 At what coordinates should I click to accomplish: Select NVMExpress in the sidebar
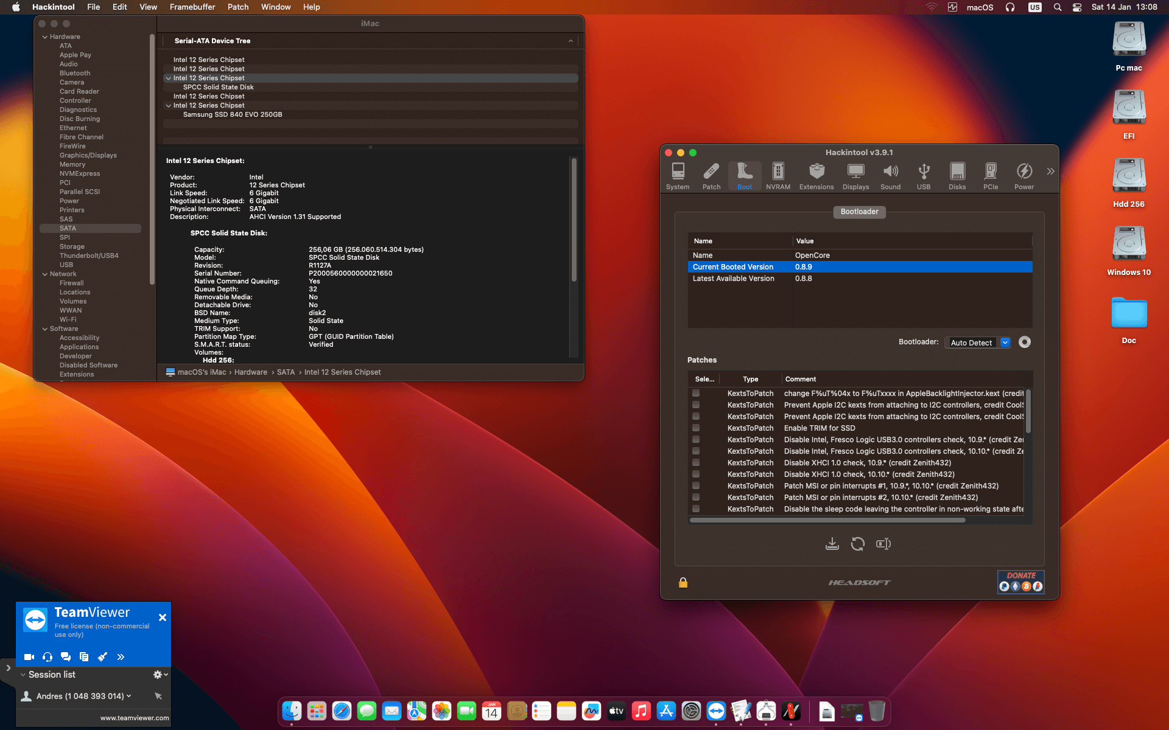click(80, 173)
